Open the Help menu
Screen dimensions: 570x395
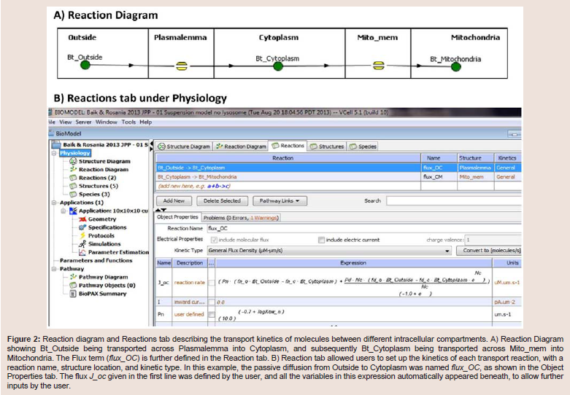click(145, 122)
